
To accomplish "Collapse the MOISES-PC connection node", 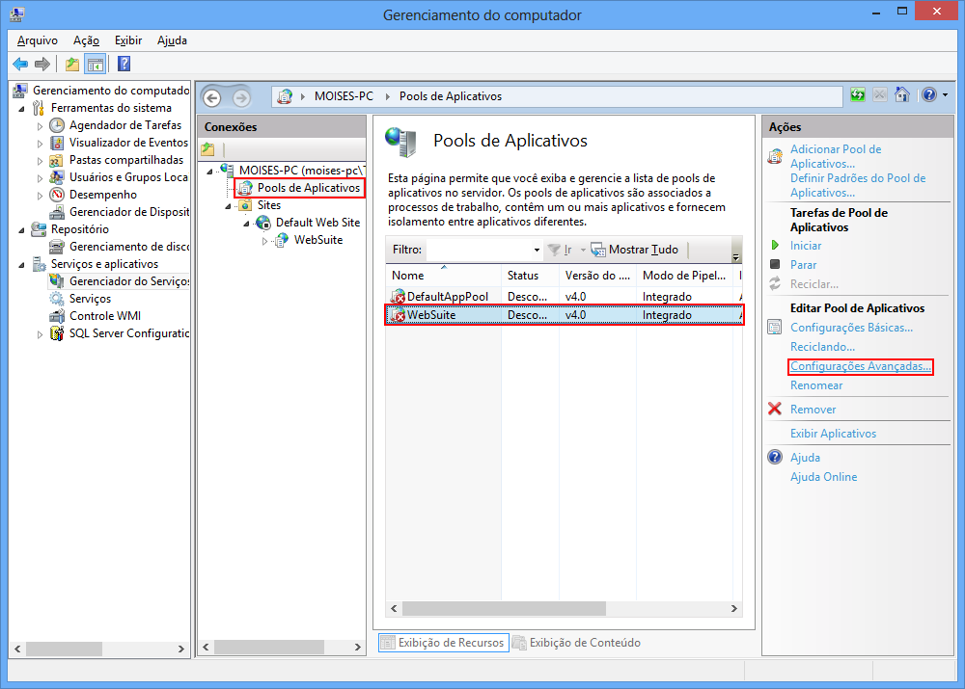I will (x=209, y=171).
